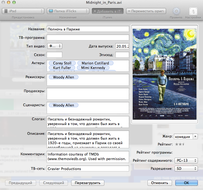Set the star rating in Рейтинг

coord(180,144)
